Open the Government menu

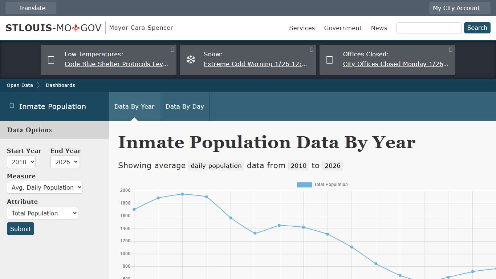pos(343,28)
